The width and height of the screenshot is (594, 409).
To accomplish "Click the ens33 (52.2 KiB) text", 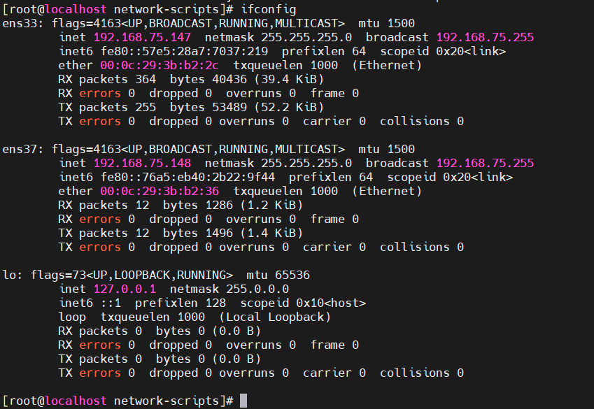I will pos(289,107).
